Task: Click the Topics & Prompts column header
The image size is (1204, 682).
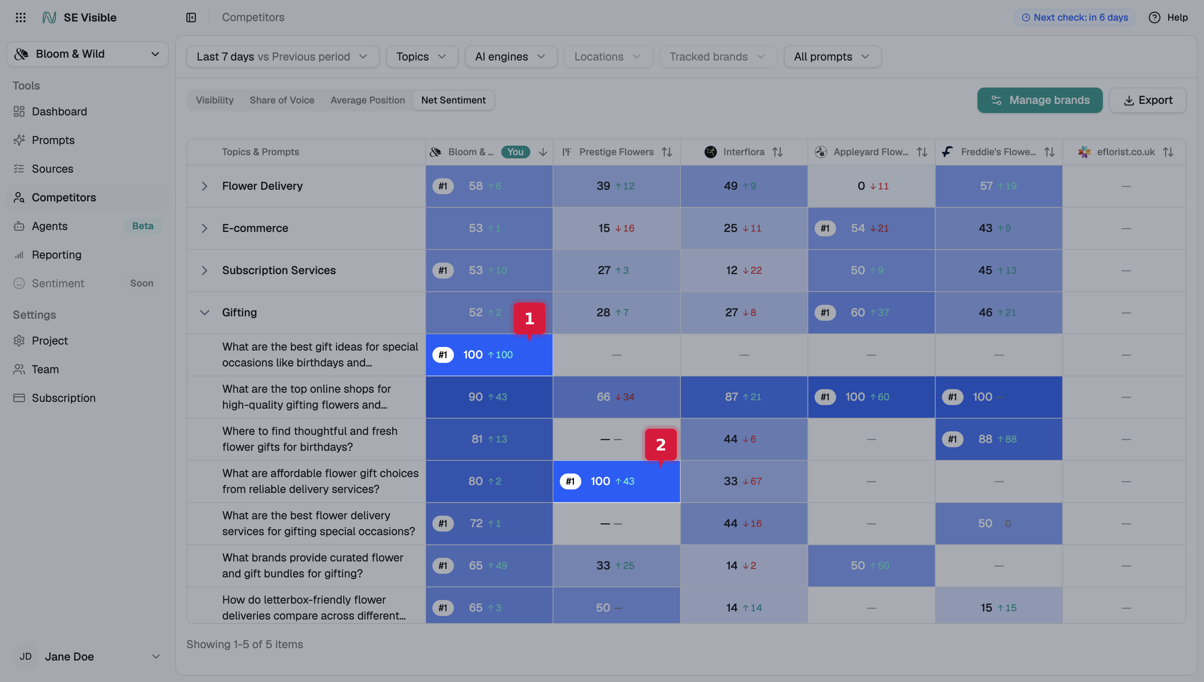Action: click(x=260, y=152)
